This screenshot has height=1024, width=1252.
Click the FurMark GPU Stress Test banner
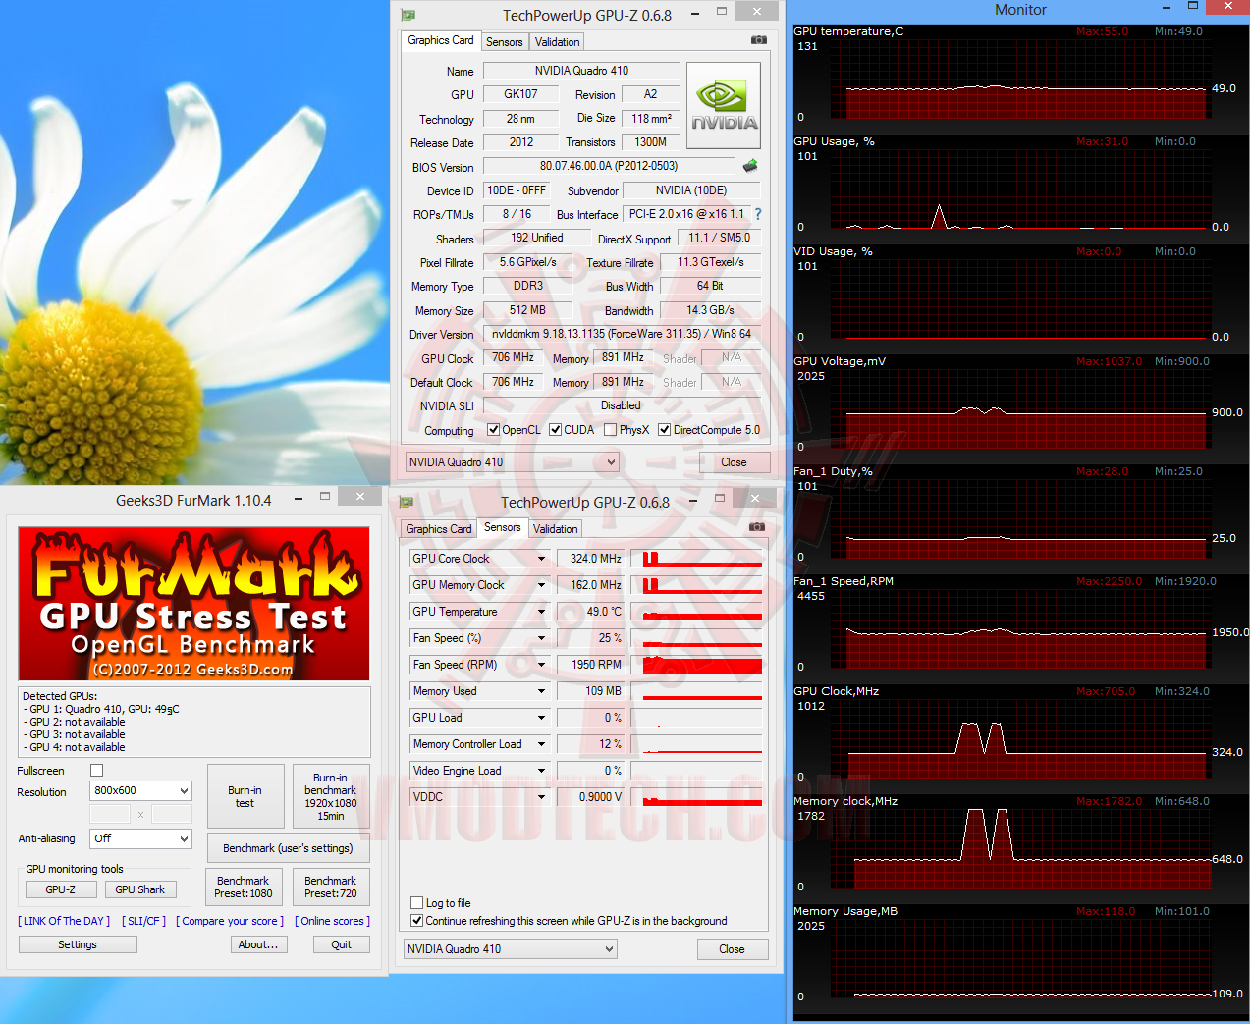[x=194, y=604]
